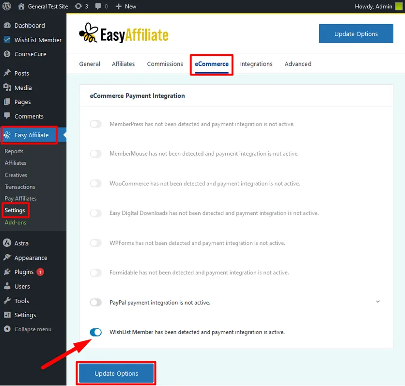The width and height of the screenshot is (405, 386).
Task: Open the Advanced tab
Action: [298, 64]
